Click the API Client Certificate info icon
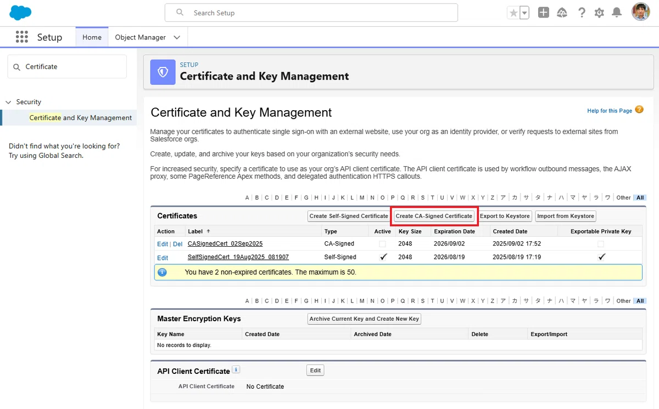The height and width of the screenshot is (409, 659). [x=236, y=370]
